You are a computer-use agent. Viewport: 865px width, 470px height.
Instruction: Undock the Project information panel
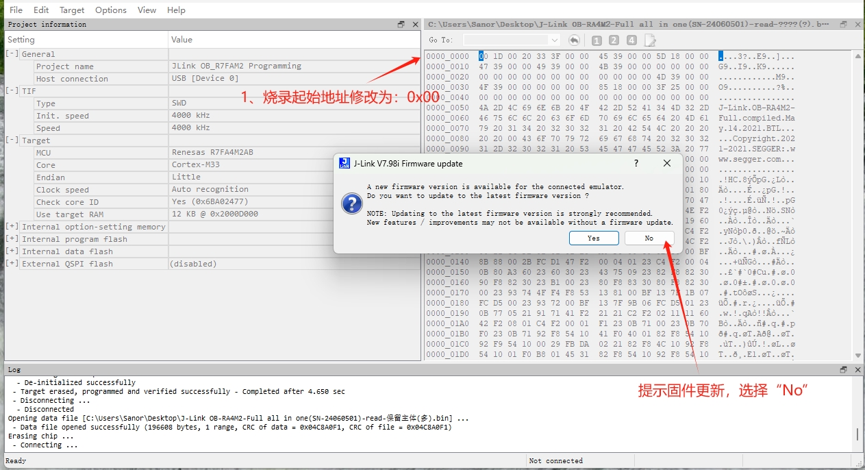[401, 24]
